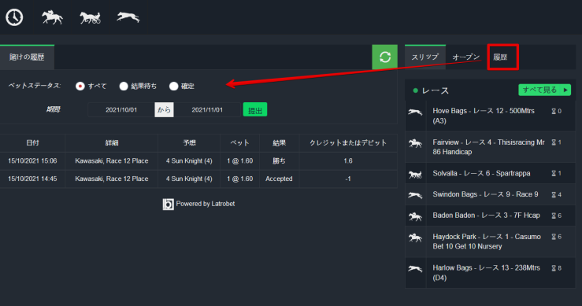Image resolution: width=582 pixels, height=306 pixels.
Task: Click the 1.6 credit value cell
Action: 348,161
